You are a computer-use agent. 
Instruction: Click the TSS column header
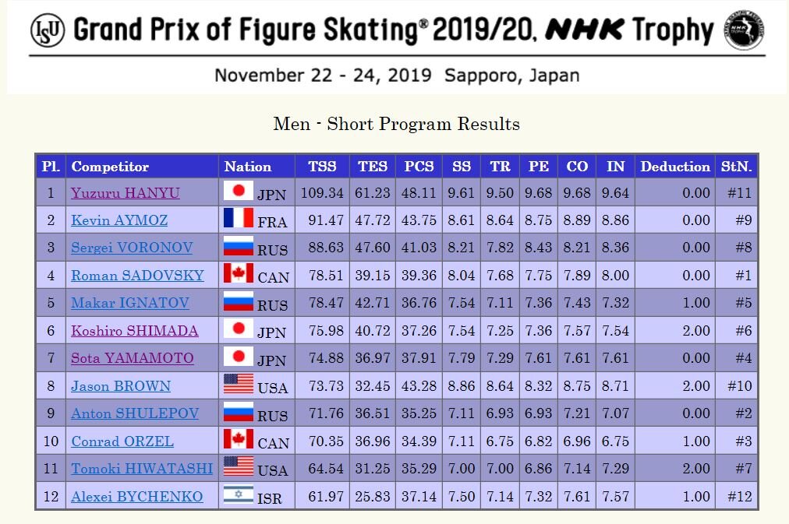pos(322,167)
